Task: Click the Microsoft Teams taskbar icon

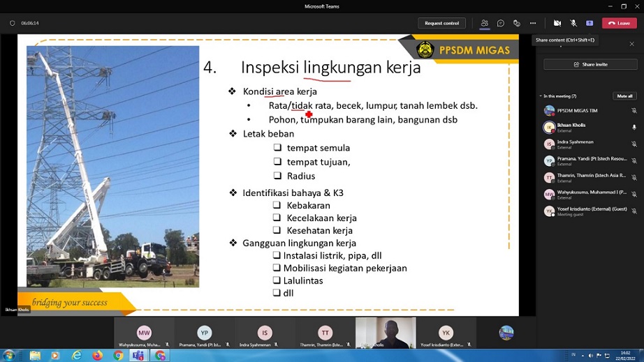Action: point(138,356)
